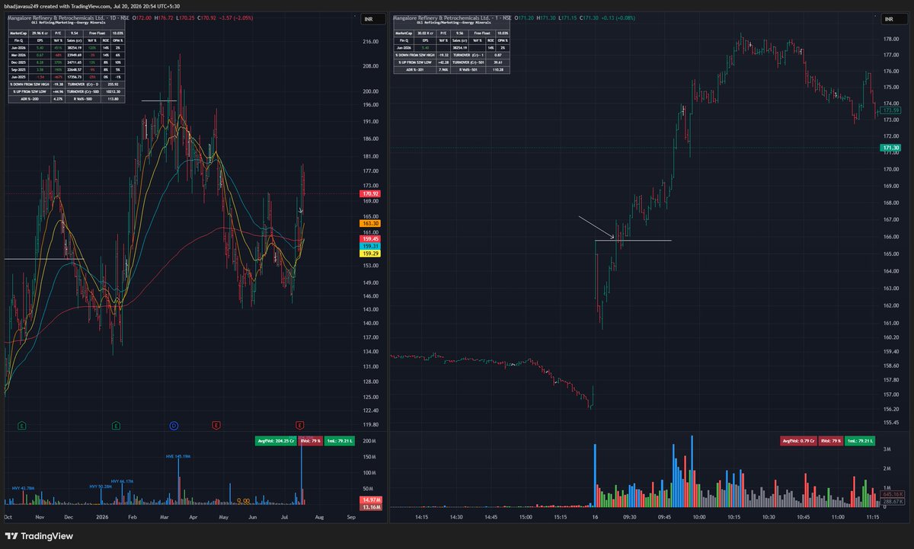Select the yellow 159.29 moving average label

point(371,254)
